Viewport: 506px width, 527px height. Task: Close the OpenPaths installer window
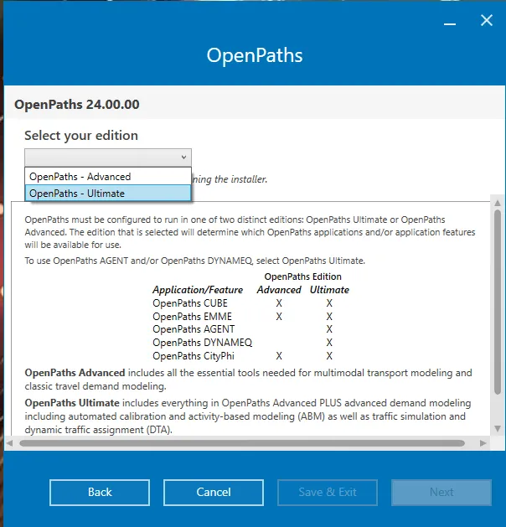[487, 20]
